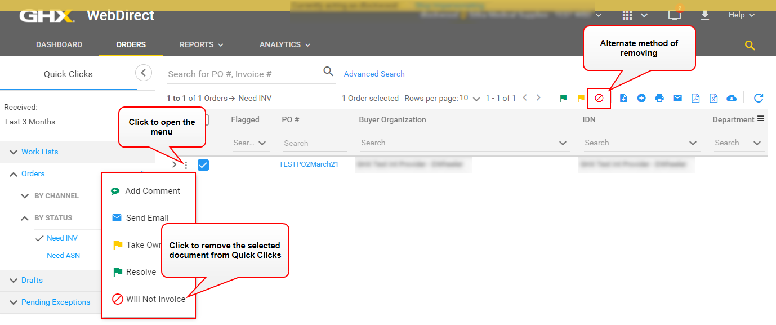Screen dimensions: 776x325
Task: Toggle the select-all header checkbox
Action: click(x=205, y=119)
